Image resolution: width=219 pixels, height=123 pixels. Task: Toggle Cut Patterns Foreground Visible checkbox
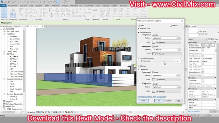(x=153, y=72)
